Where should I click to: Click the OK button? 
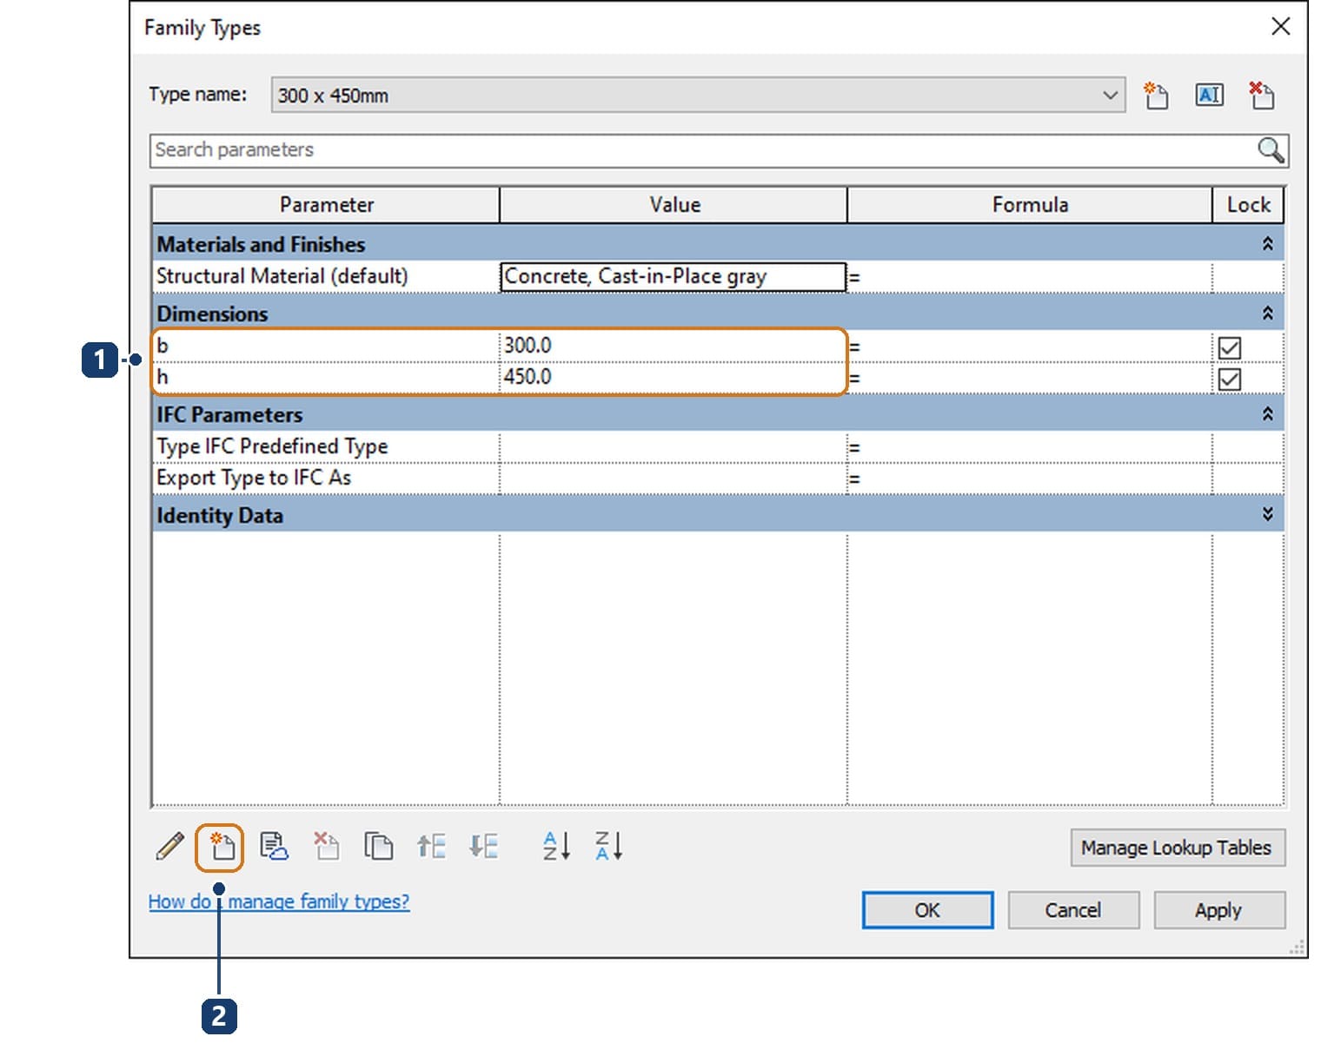927,910
